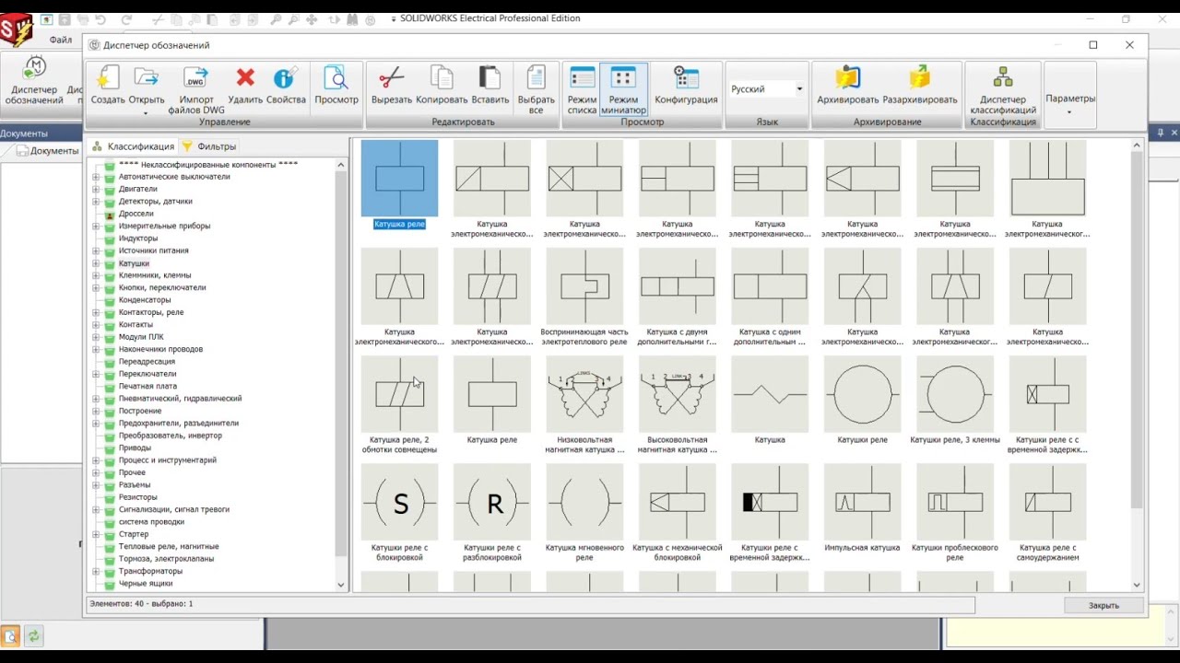Select Катушка с одним дополнительным symbol
Screen dimensions: 1180x663
(x=770, y=297)
